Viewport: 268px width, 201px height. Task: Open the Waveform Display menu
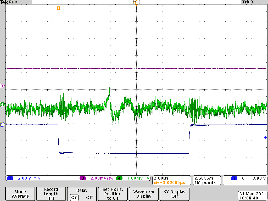point(144,194)
